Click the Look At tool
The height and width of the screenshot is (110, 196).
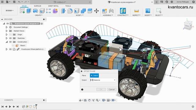coord(85,100)
